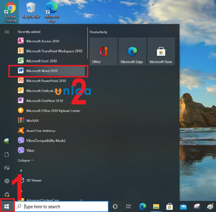The height and width of the screenshot is (212, 216).
Task: Click the Office tile in Productivity
Action: pos(103,51)
